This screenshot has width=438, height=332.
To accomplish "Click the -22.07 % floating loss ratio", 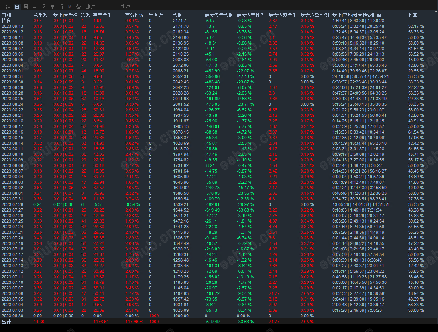I will [x=245, y=71].
